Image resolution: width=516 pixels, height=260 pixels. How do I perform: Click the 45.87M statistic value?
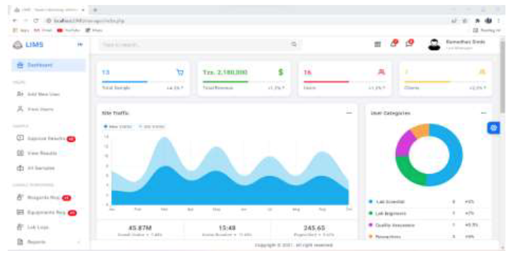click(140, 228)
